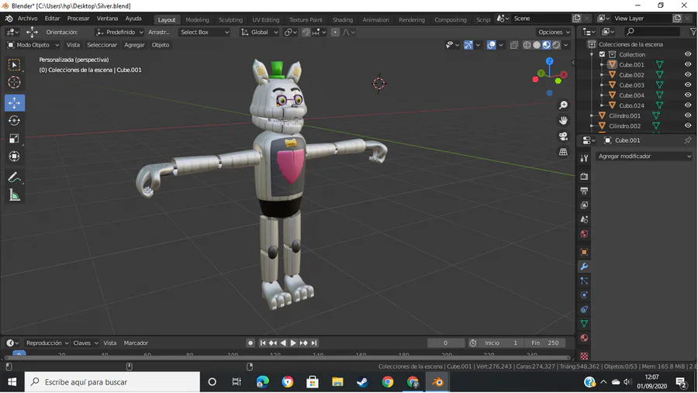
Task: Open the Particles properties tab icon
Action: tap(584, 281)
